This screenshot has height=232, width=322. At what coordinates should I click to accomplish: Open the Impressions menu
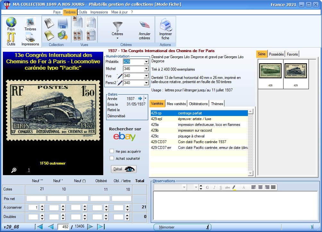pos(99,12)
